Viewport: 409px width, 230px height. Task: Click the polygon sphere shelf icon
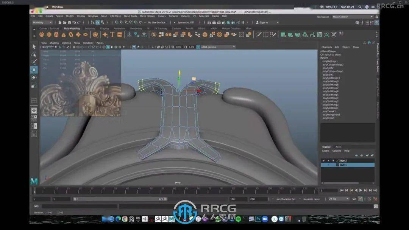tap(42, 35)
